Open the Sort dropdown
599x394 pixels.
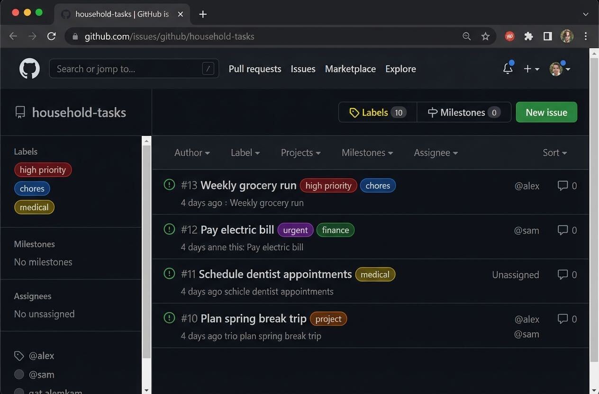[554, 152]
